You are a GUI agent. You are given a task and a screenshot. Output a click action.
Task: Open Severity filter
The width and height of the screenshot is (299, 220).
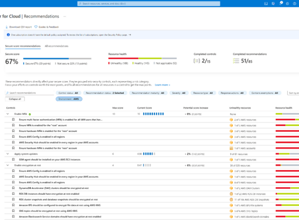[x=179, y=93]
